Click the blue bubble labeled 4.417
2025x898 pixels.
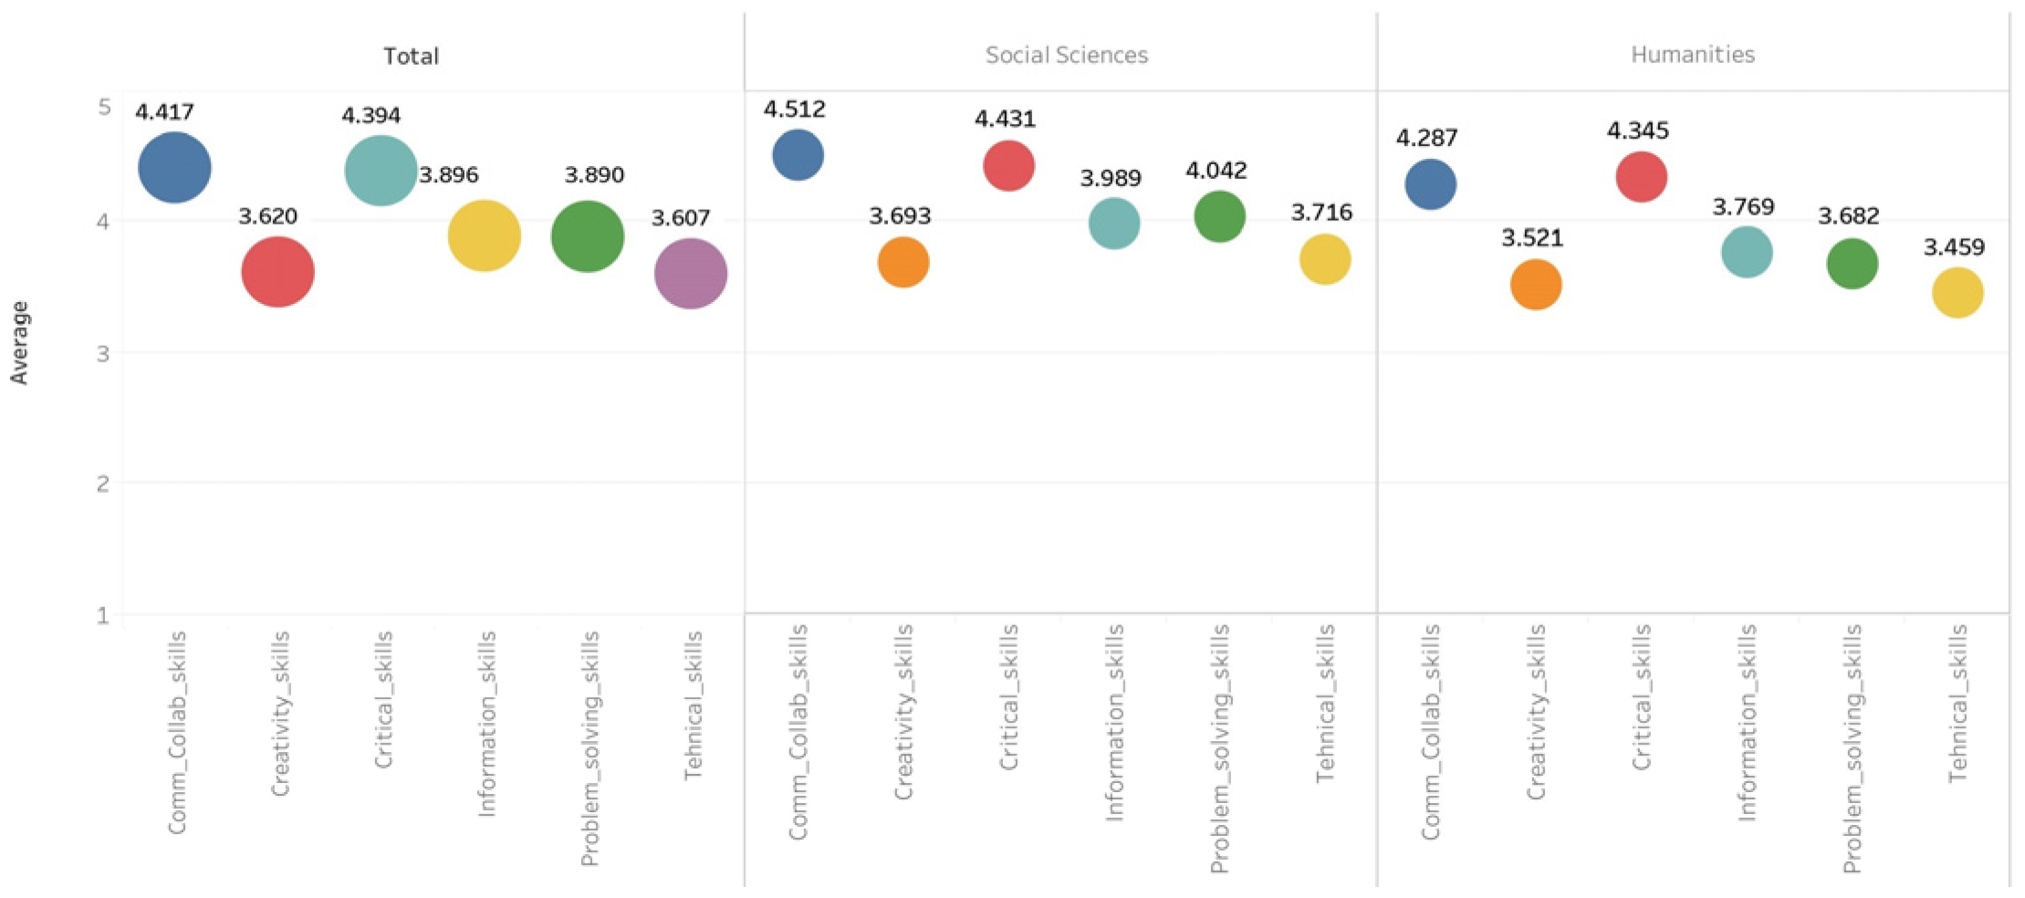[174, 168]
